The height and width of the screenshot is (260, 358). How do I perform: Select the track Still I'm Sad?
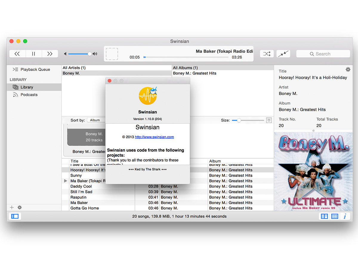click(81, 192)
